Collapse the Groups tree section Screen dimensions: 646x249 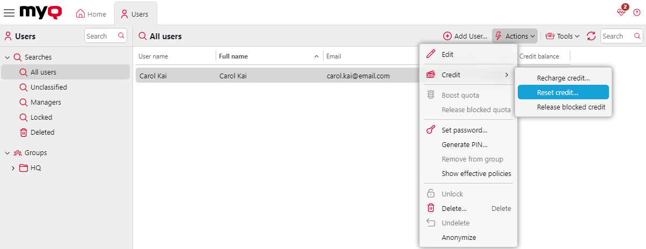[x=8, y=153]
